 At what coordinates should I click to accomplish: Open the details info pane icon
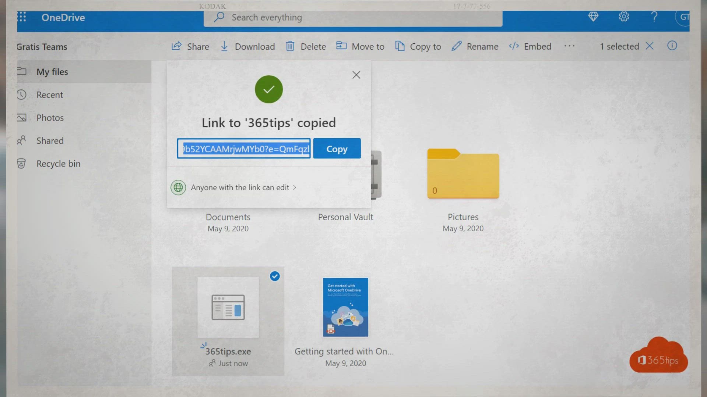[672, 46]
